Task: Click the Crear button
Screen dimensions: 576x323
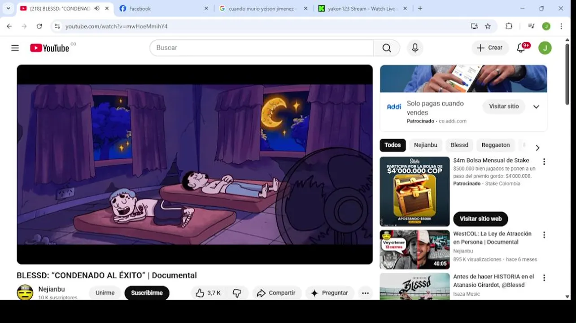Action: [x=490, y=48]
